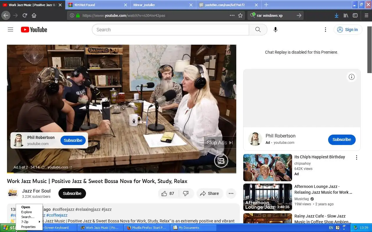Open My Documents taskbar button
The width and height of the screenshot is (372, 232).
193,228
